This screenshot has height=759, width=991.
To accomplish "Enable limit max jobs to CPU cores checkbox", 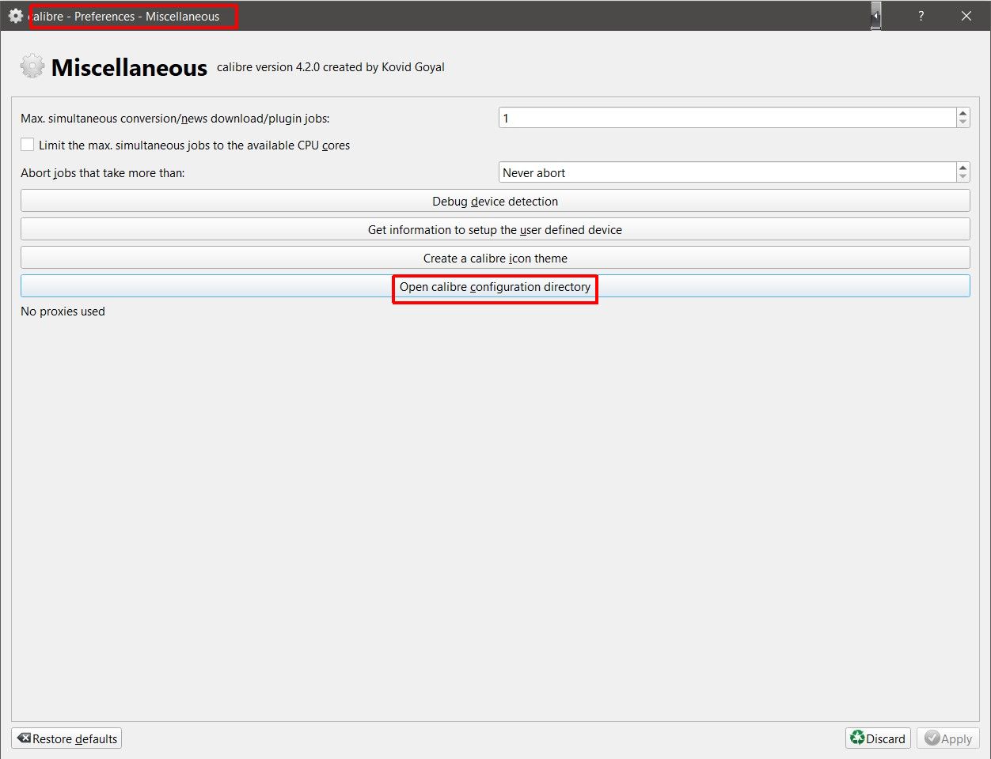I will coord(28,145).
